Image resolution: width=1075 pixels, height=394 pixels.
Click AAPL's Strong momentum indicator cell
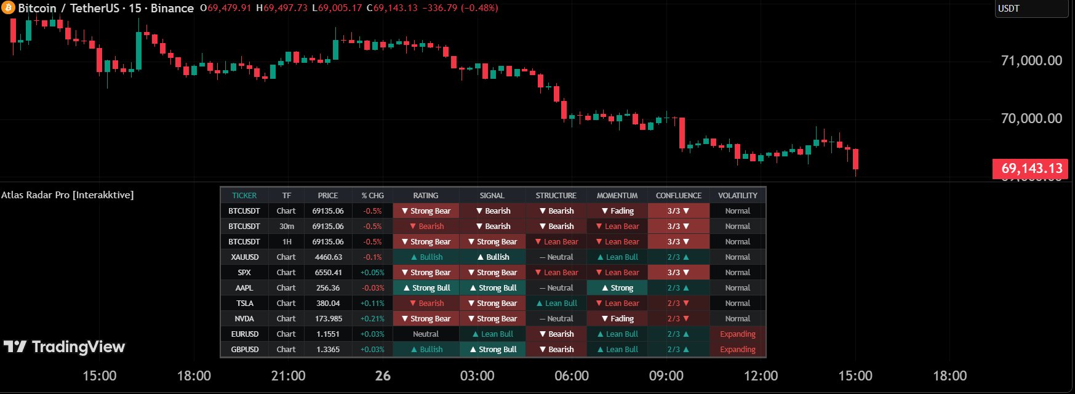pos(617,287)
